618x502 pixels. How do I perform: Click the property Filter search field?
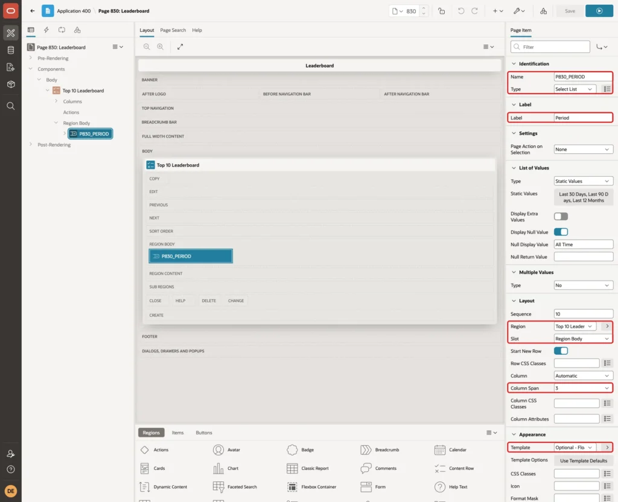point(550,47)
